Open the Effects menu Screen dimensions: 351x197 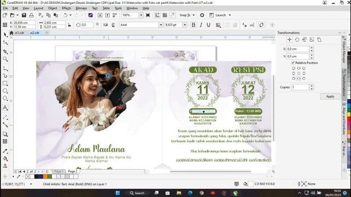[x=66, y=8]
